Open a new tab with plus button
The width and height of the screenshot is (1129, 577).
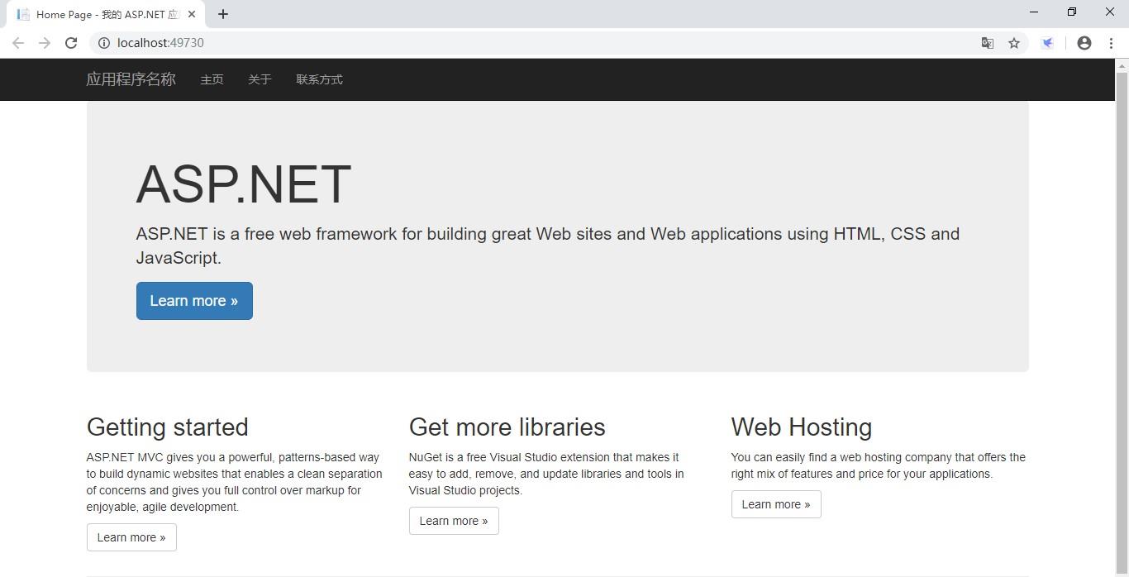pos(223,14)
